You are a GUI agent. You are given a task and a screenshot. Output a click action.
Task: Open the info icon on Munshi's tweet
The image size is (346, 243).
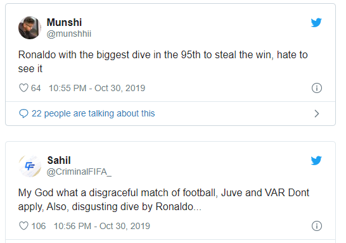click(317, 88)
